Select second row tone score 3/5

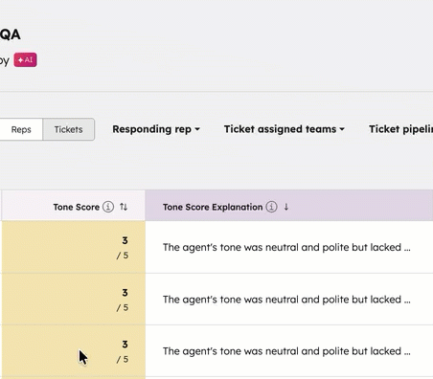point(74,299)
